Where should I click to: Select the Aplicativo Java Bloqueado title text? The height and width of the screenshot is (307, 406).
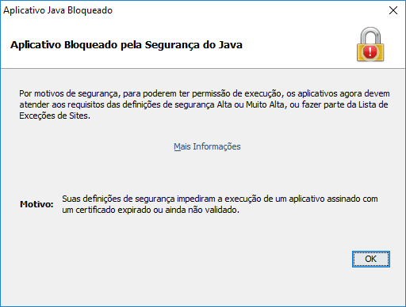click(58, 10)
